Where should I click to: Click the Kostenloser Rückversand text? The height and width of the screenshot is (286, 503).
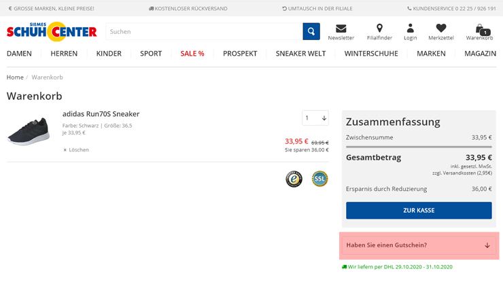[x=191, y=9]
